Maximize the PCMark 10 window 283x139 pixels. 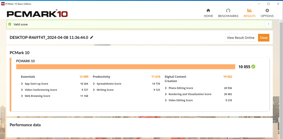(269, 4)
